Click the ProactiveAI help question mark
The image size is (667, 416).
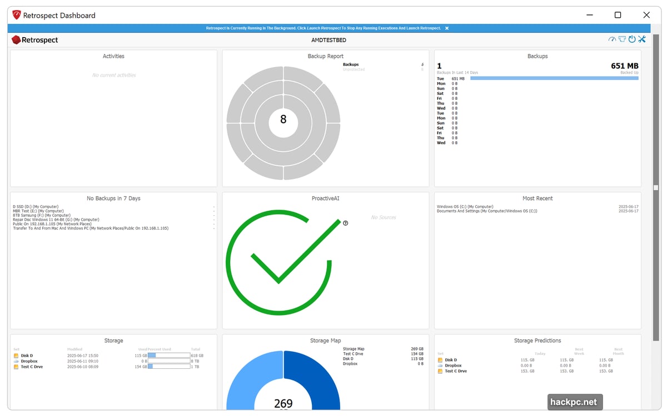point(346,223)
